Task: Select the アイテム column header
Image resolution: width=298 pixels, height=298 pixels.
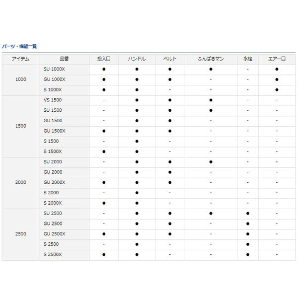Action: [20, 59]
